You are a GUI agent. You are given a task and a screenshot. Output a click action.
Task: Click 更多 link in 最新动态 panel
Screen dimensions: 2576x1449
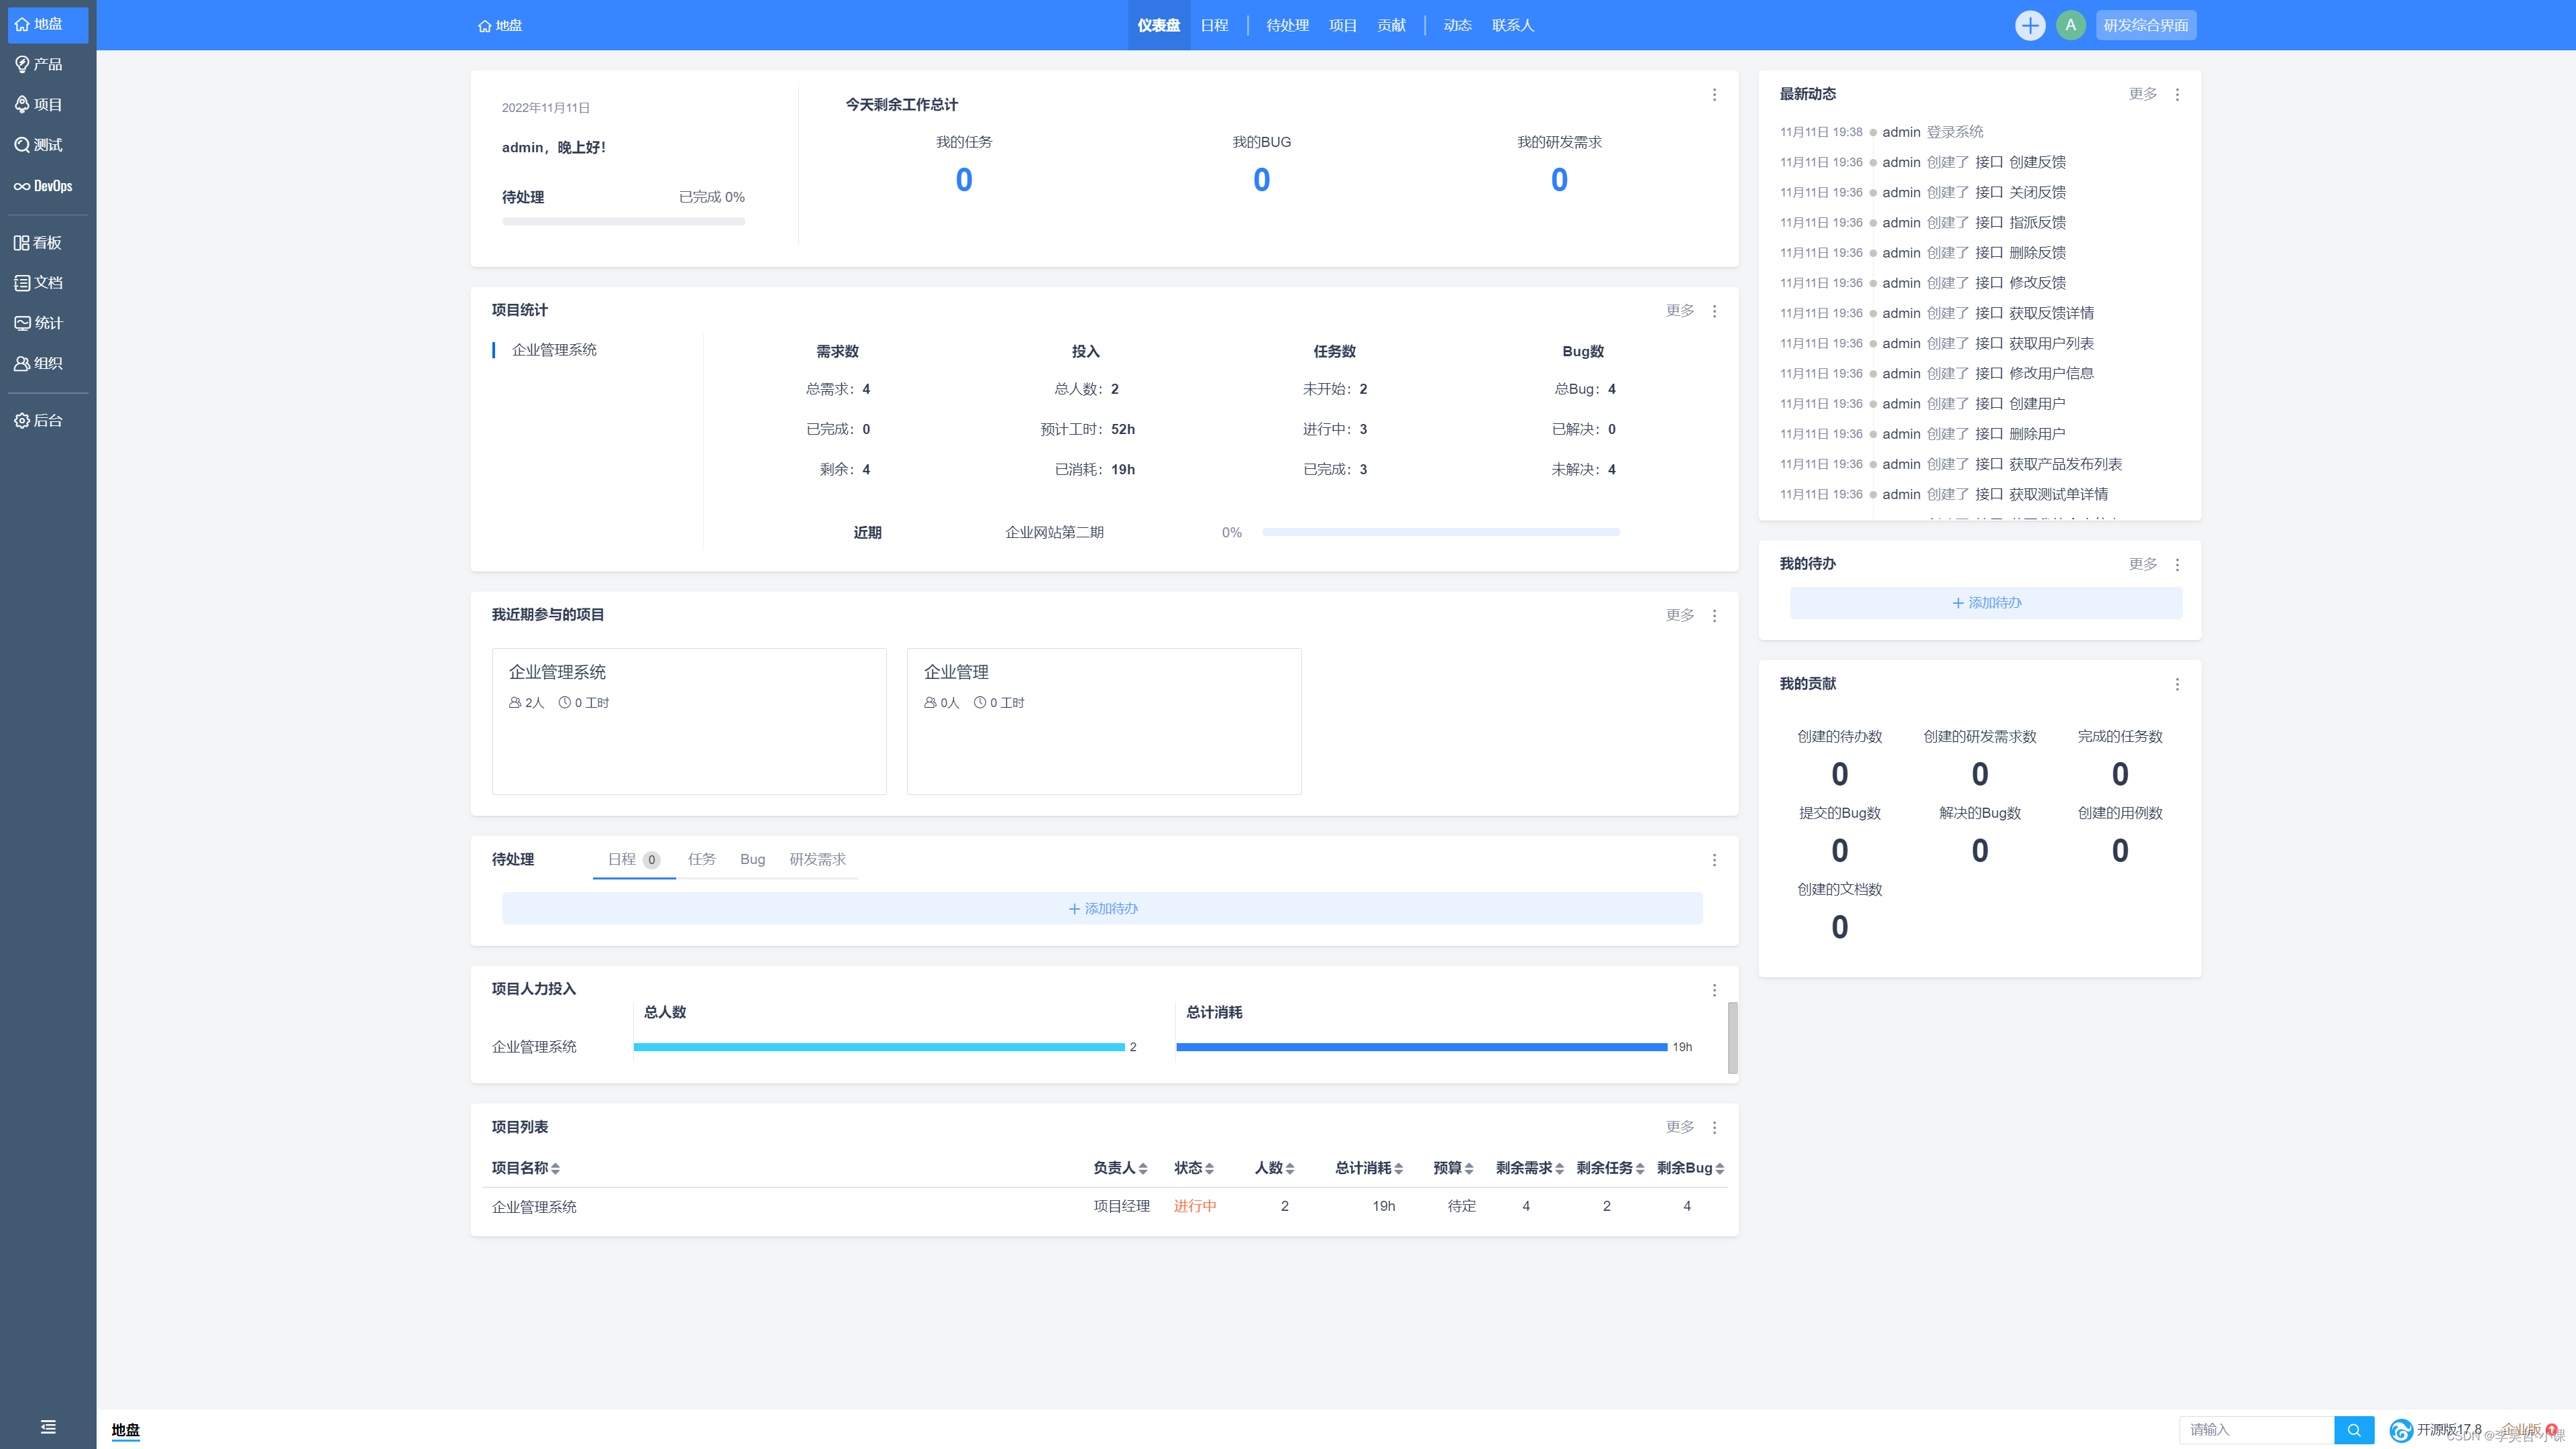[2143, 94]
